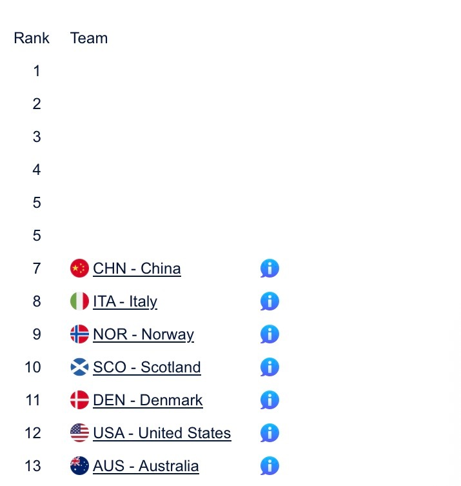Click the Team column header
461x486 pixels.
click(x=89, y=38)
